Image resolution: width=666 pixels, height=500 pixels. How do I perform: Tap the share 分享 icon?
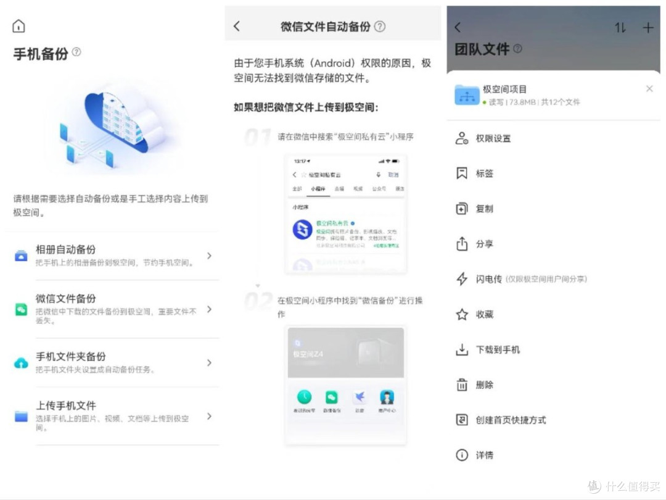[462, 244]
